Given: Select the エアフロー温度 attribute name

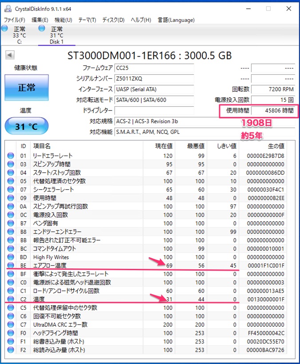Looking at the screenshot, I should pos(50,265).
